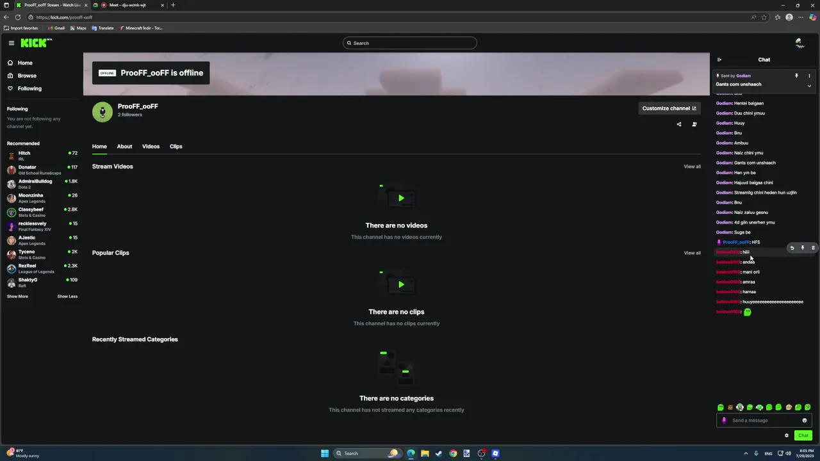Pick the last emote in quick row
This screenshot has height=461, width=820.
(808, 407)
